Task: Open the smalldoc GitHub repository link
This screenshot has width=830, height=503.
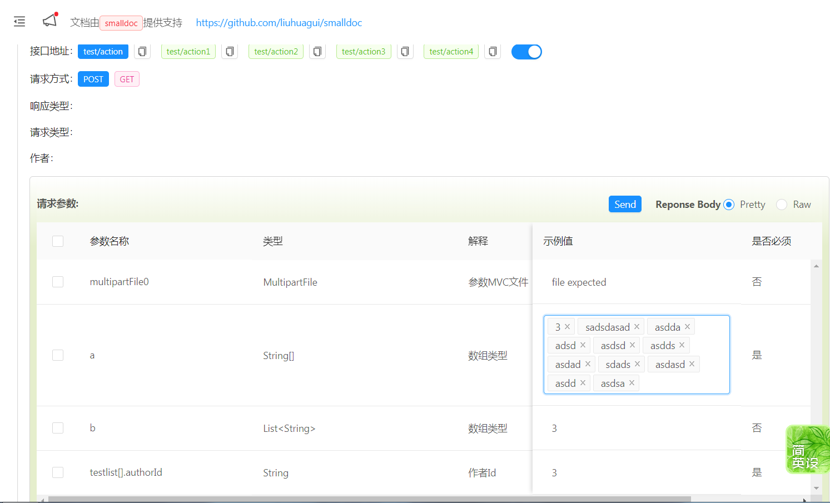Action: coord(279,23)
